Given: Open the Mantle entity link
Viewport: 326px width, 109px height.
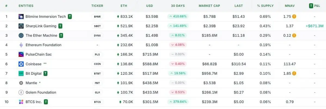Looking at the screenshot, I should (31, 83).
